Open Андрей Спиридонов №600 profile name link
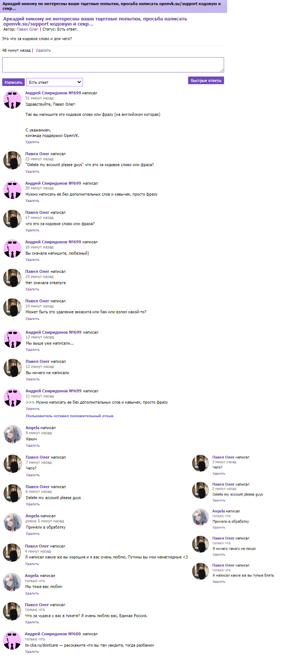295x663 pixels. 53,634
